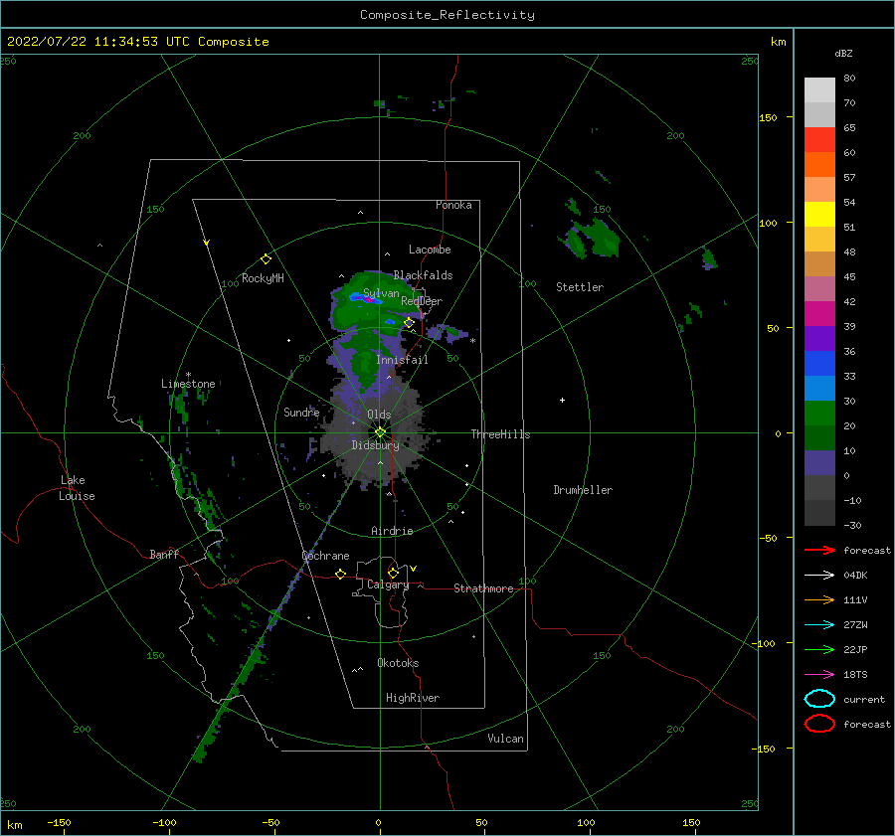895x836 pixels.
Task: Click the Sylvan label over the storm
Action: pos(381,293)
